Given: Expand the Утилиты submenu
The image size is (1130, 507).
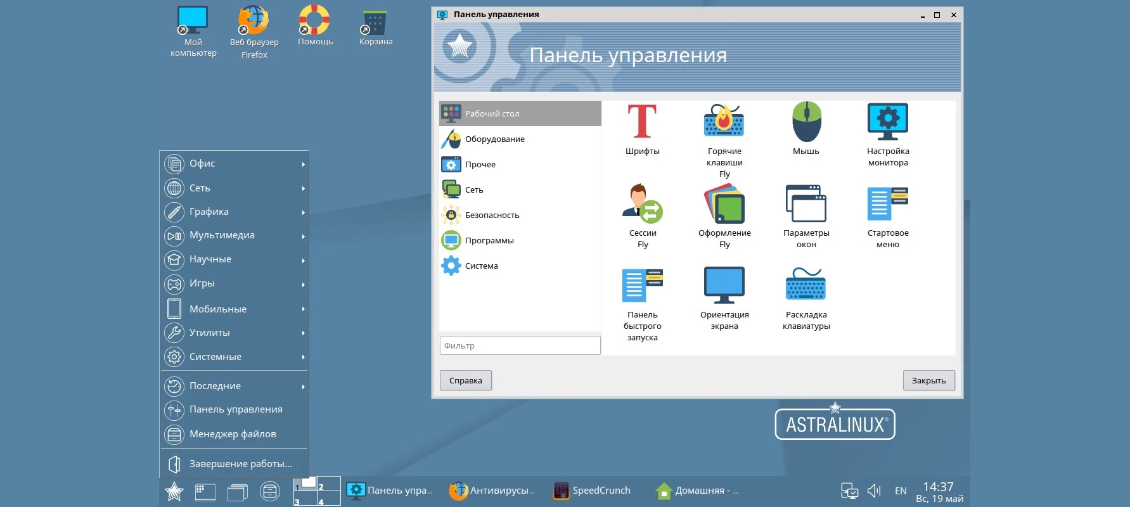Looking at the screenshot, I should (234, 333).
